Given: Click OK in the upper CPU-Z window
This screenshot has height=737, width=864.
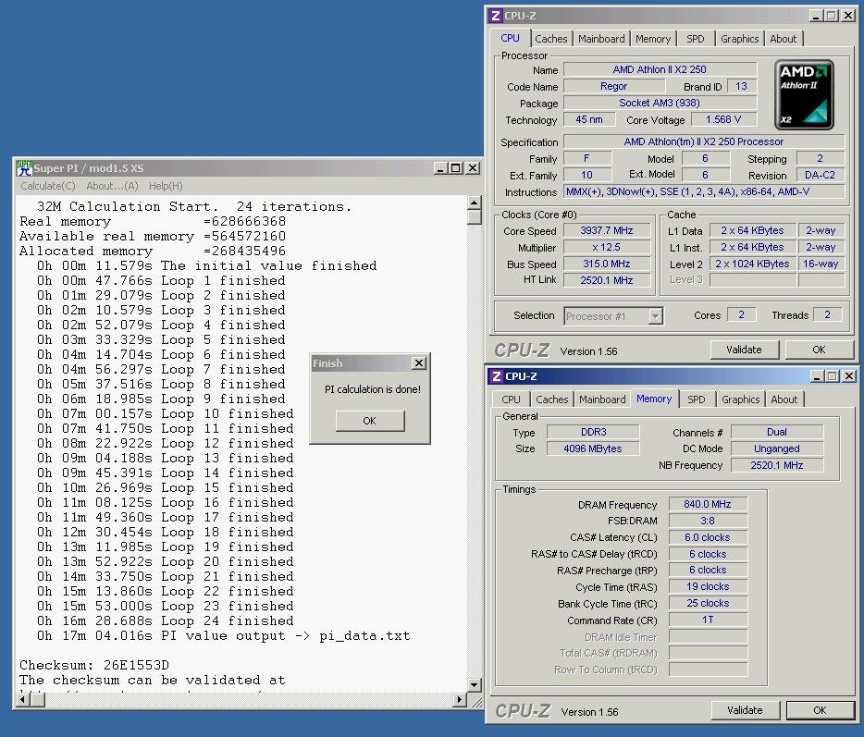Looking at the screenshot, I should pos(819,350).
